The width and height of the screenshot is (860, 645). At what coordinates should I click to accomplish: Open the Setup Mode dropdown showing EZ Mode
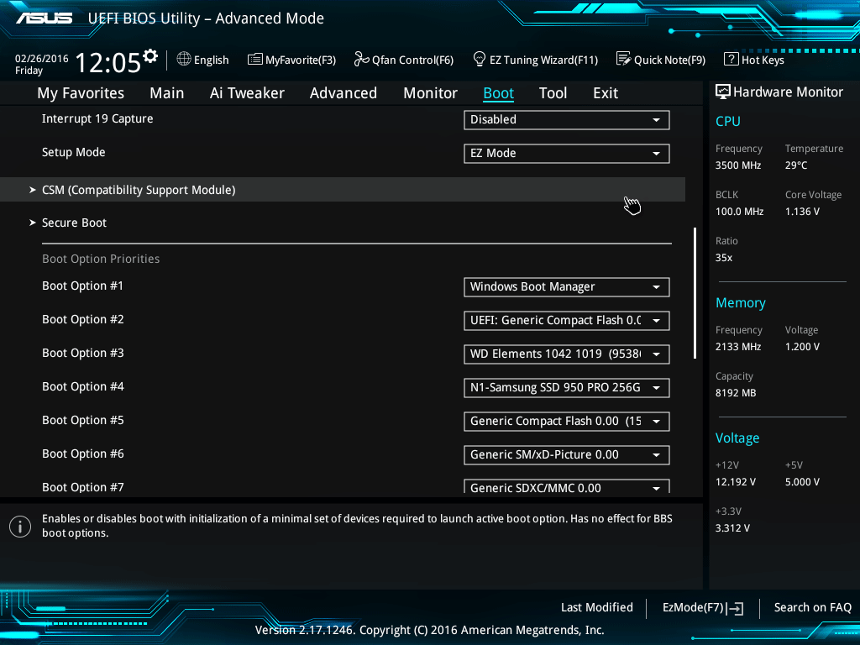(x=567, y=154)
